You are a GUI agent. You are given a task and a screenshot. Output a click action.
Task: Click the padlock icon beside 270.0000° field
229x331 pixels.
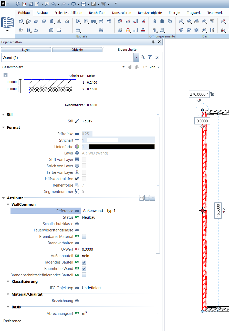coord(212,94)
